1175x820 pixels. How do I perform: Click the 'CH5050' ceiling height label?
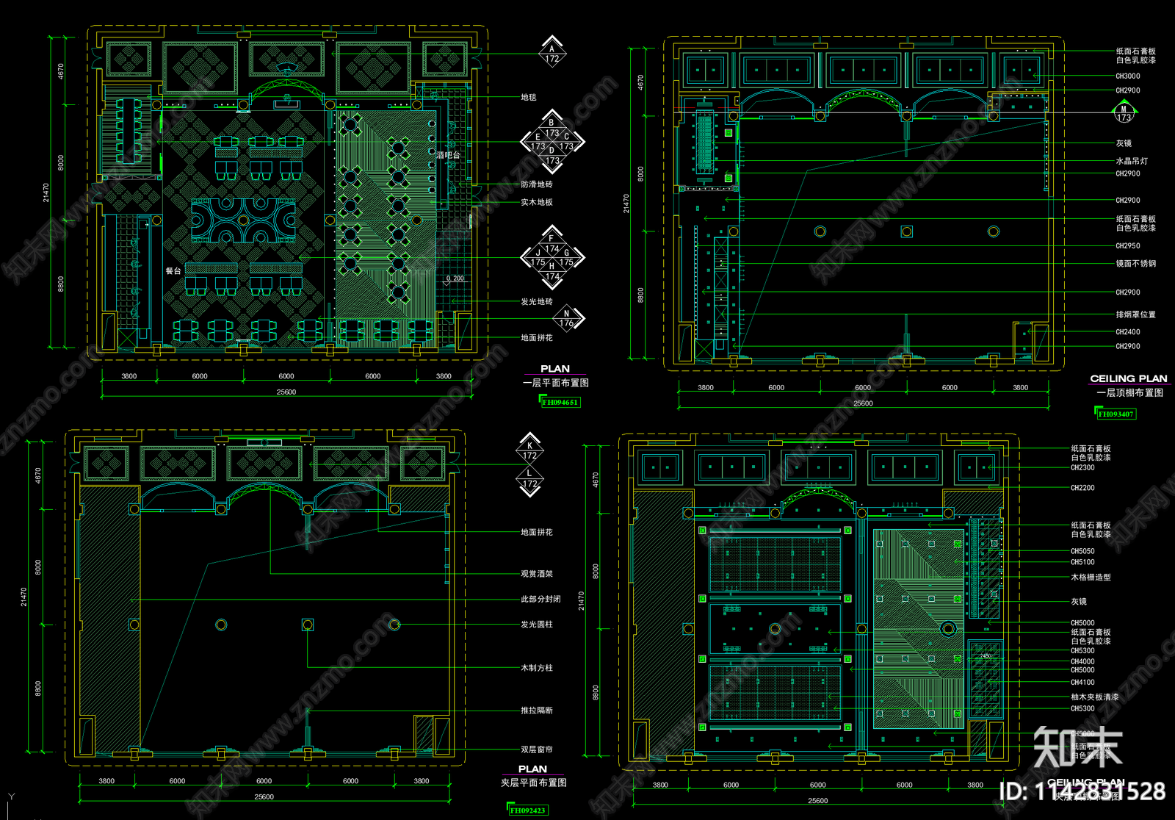pos(1082,551)
